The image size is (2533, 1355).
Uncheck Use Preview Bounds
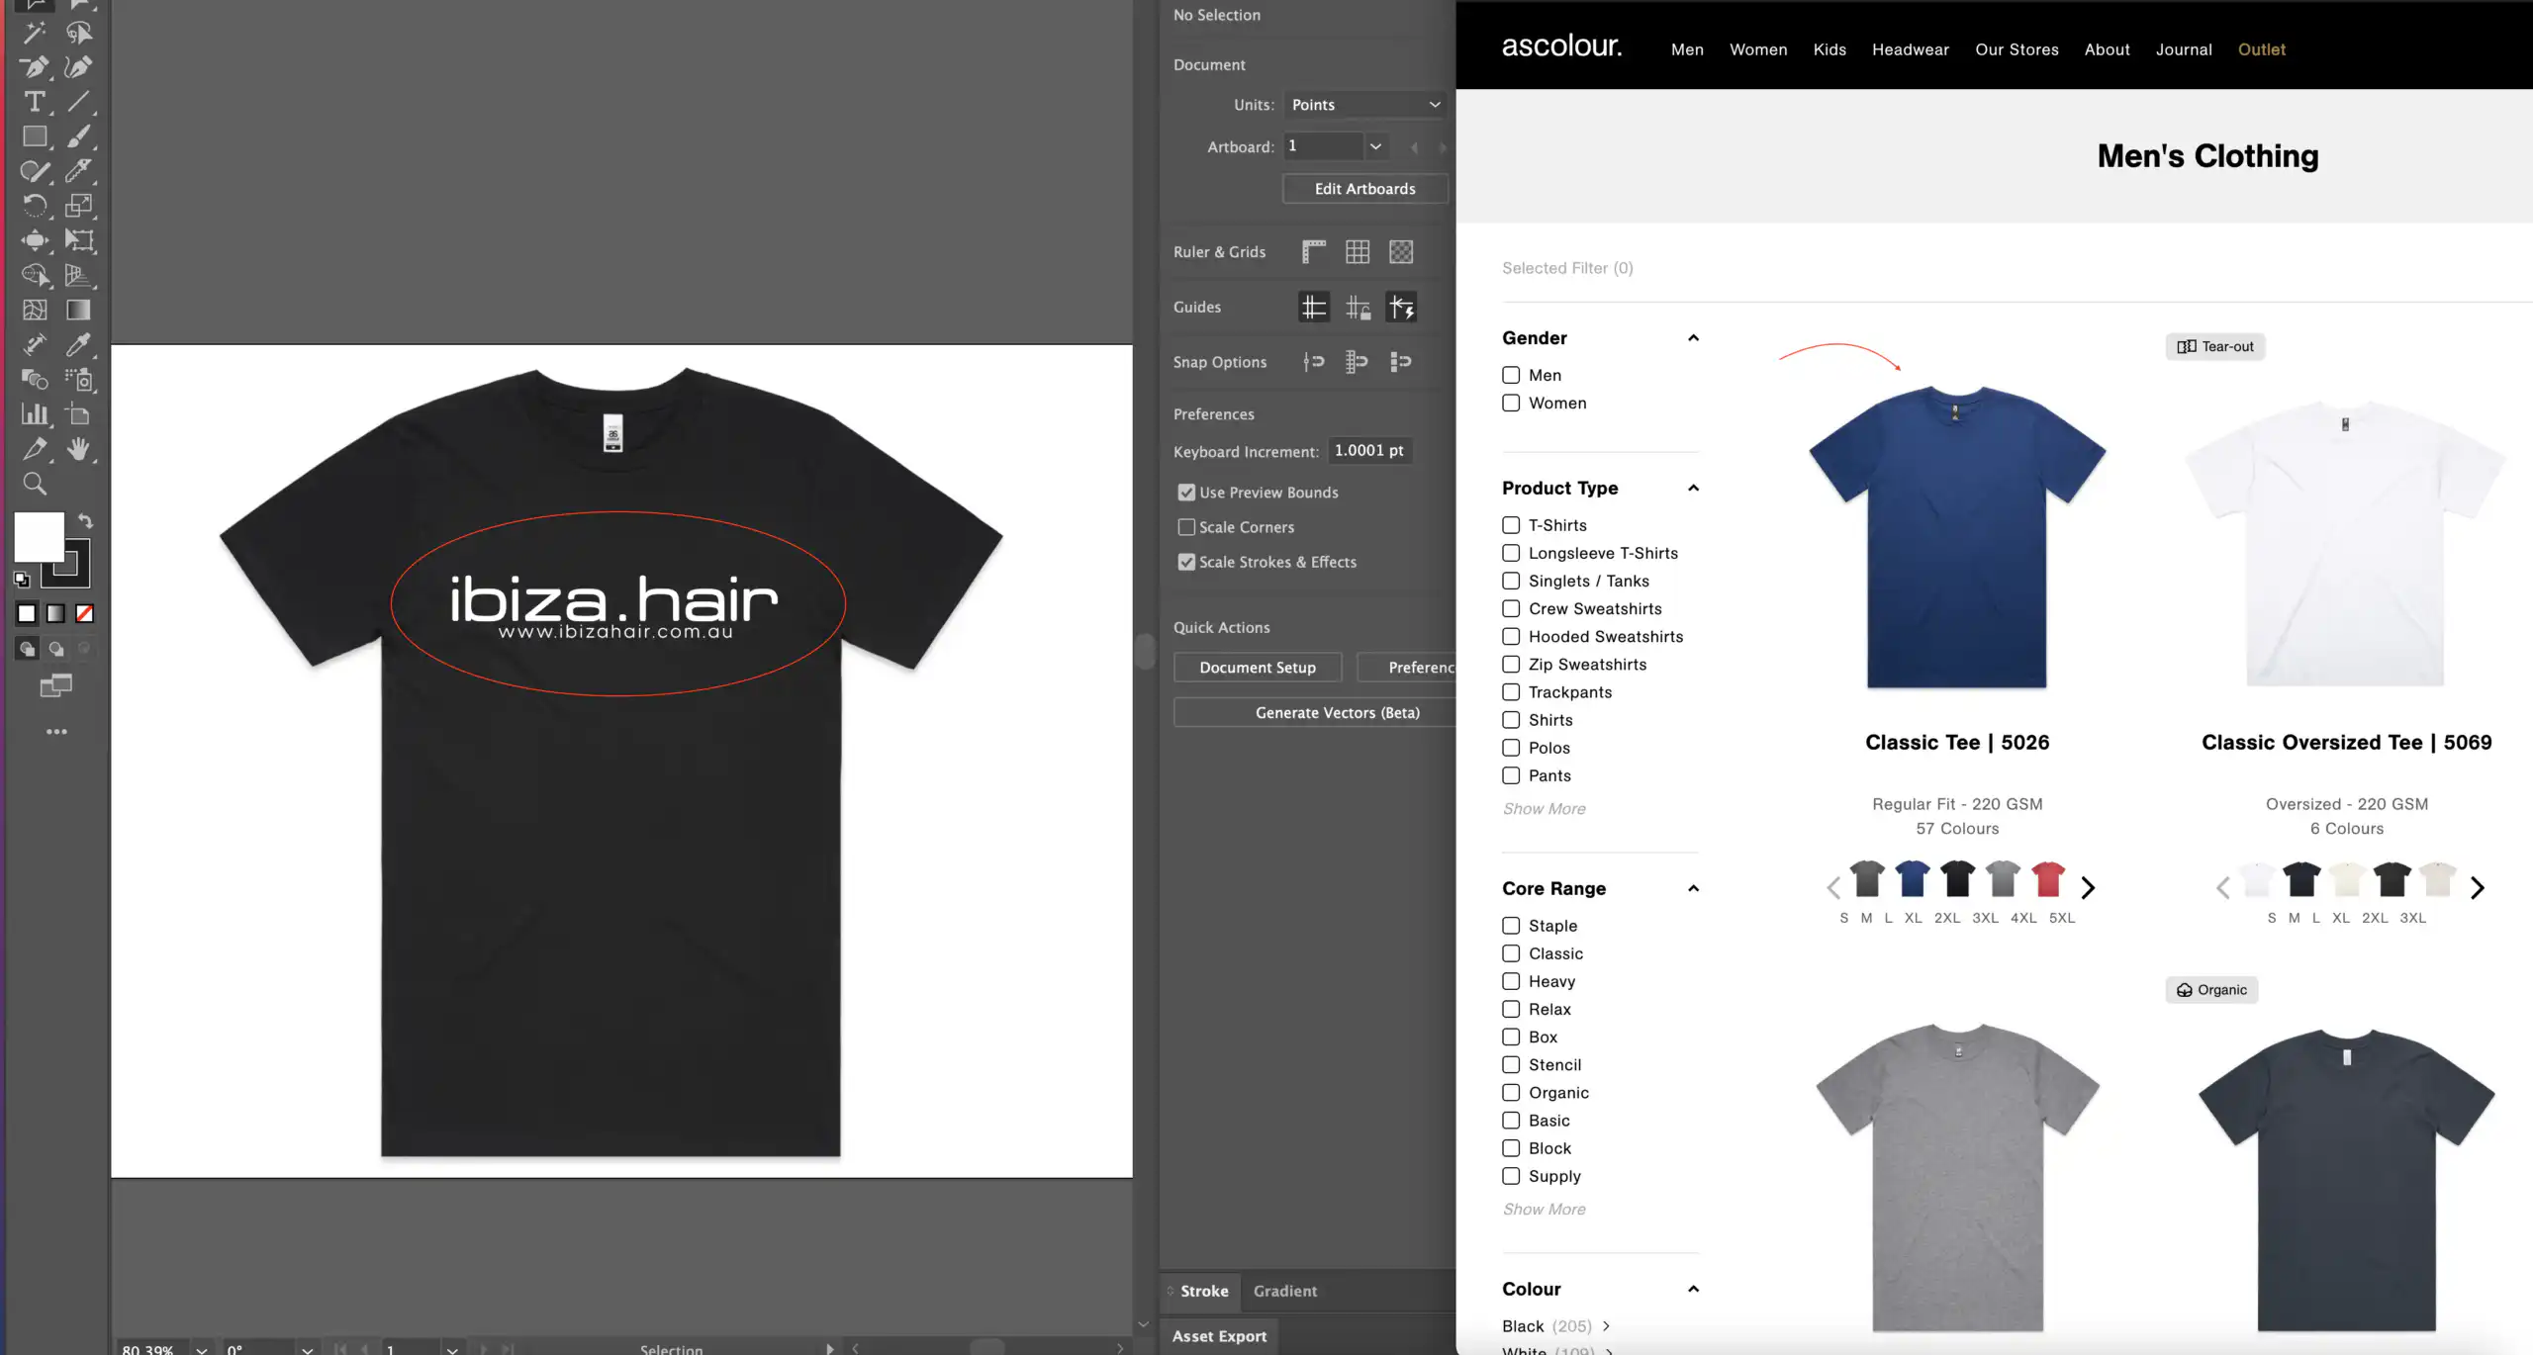point(1186,493)
